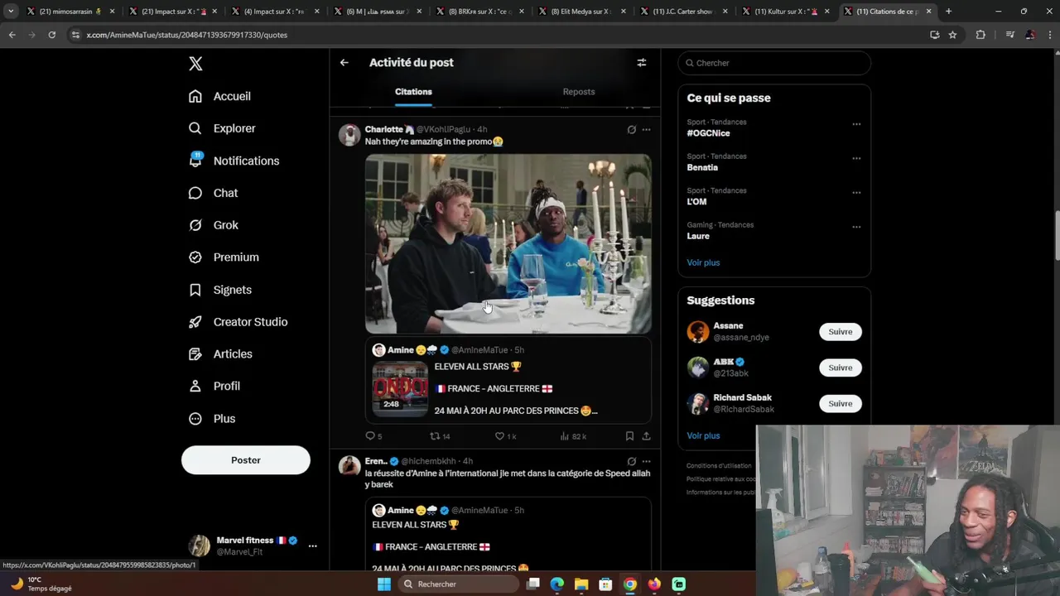
Task: Follow ABK with Suivre button
Action: click(x=840, y=368)
